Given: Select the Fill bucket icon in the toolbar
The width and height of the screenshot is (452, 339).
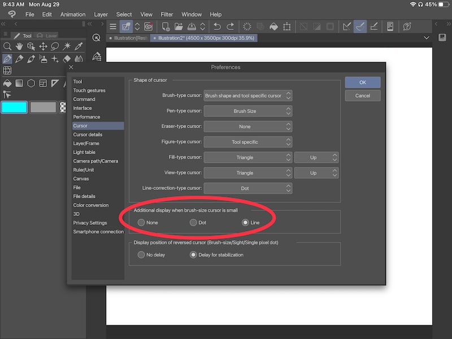Looking at the screenshot, I should [273, 27].
